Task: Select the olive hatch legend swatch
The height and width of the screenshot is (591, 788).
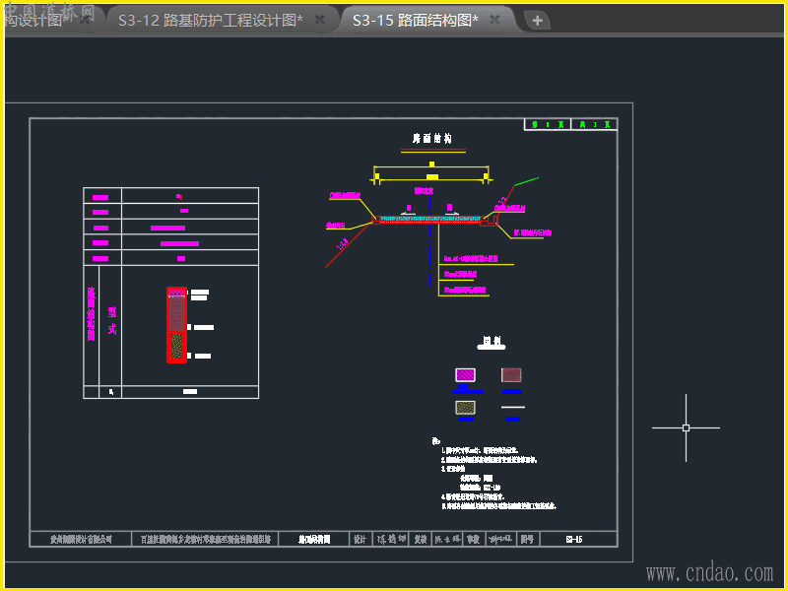Action: pyautogui.click(x=465, y=407)
